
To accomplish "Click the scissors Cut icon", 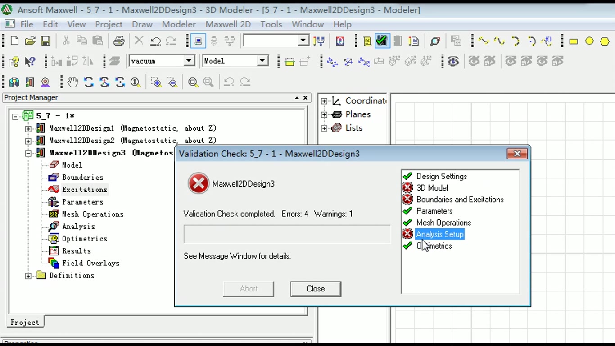I will click(x=66, y=41).
